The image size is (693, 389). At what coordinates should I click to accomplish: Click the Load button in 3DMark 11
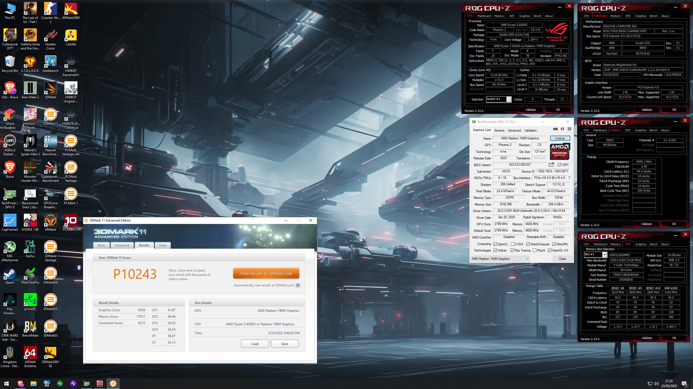[x=255, y=344]
